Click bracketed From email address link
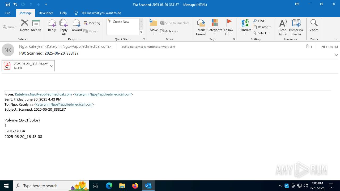 pos(103,94)
